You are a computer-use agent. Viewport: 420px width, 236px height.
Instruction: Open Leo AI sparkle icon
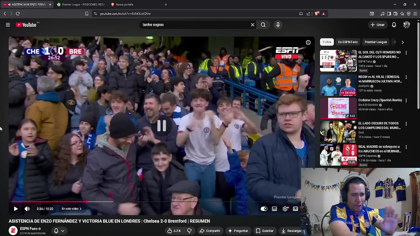[x=402, y=14]
